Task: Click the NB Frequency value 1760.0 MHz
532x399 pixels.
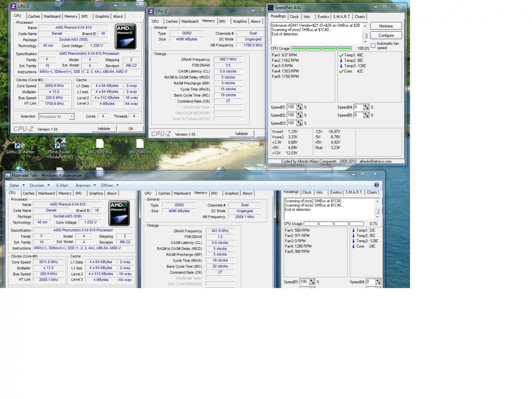Action: (x=250, y=45)
